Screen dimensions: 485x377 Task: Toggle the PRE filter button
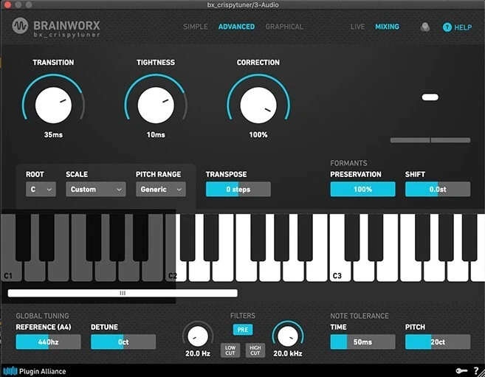[x=243, y=330]
